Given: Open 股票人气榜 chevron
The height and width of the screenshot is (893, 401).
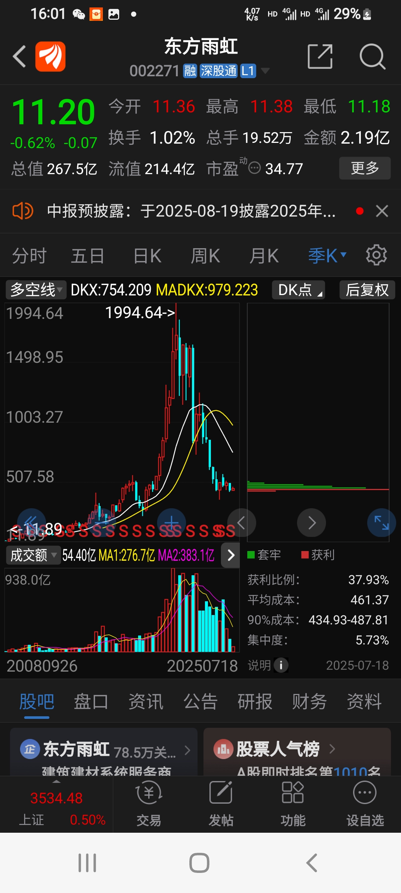Looking at the screenshot, I should click(x=332, y=749).
